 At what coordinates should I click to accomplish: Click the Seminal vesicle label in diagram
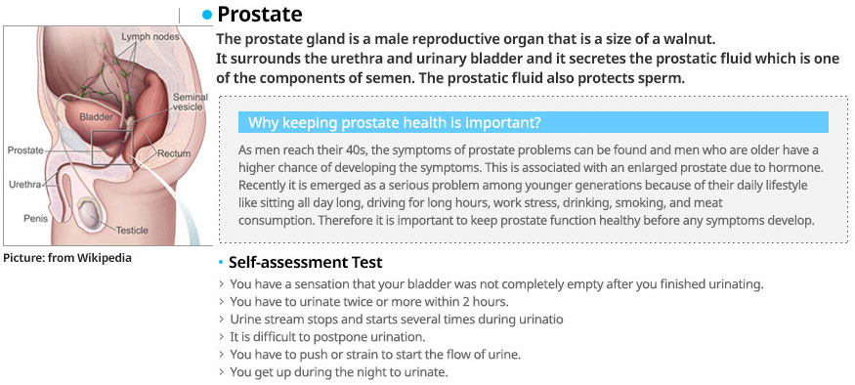[189, 102]
